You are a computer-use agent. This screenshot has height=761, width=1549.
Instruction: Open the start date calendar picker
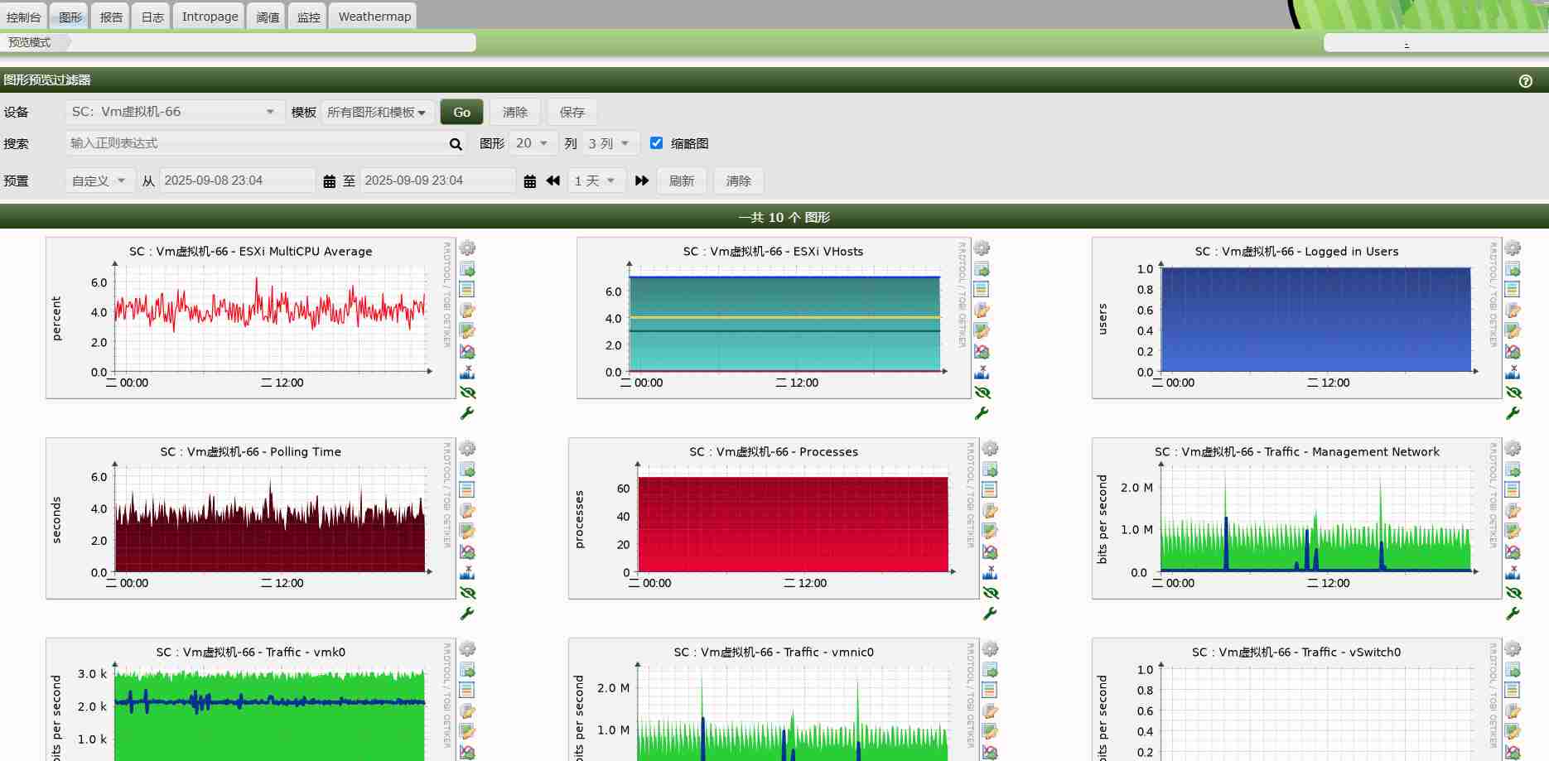pos(329,181)
